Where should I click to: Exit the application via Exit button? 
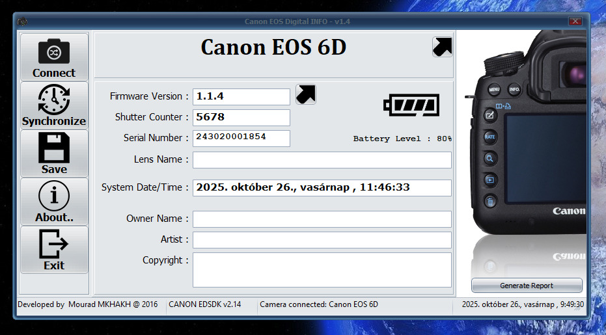pos(54,250)
